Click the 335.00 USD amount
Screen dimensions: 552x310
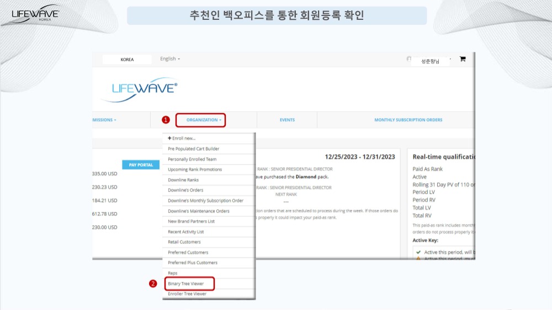point(104,174)
